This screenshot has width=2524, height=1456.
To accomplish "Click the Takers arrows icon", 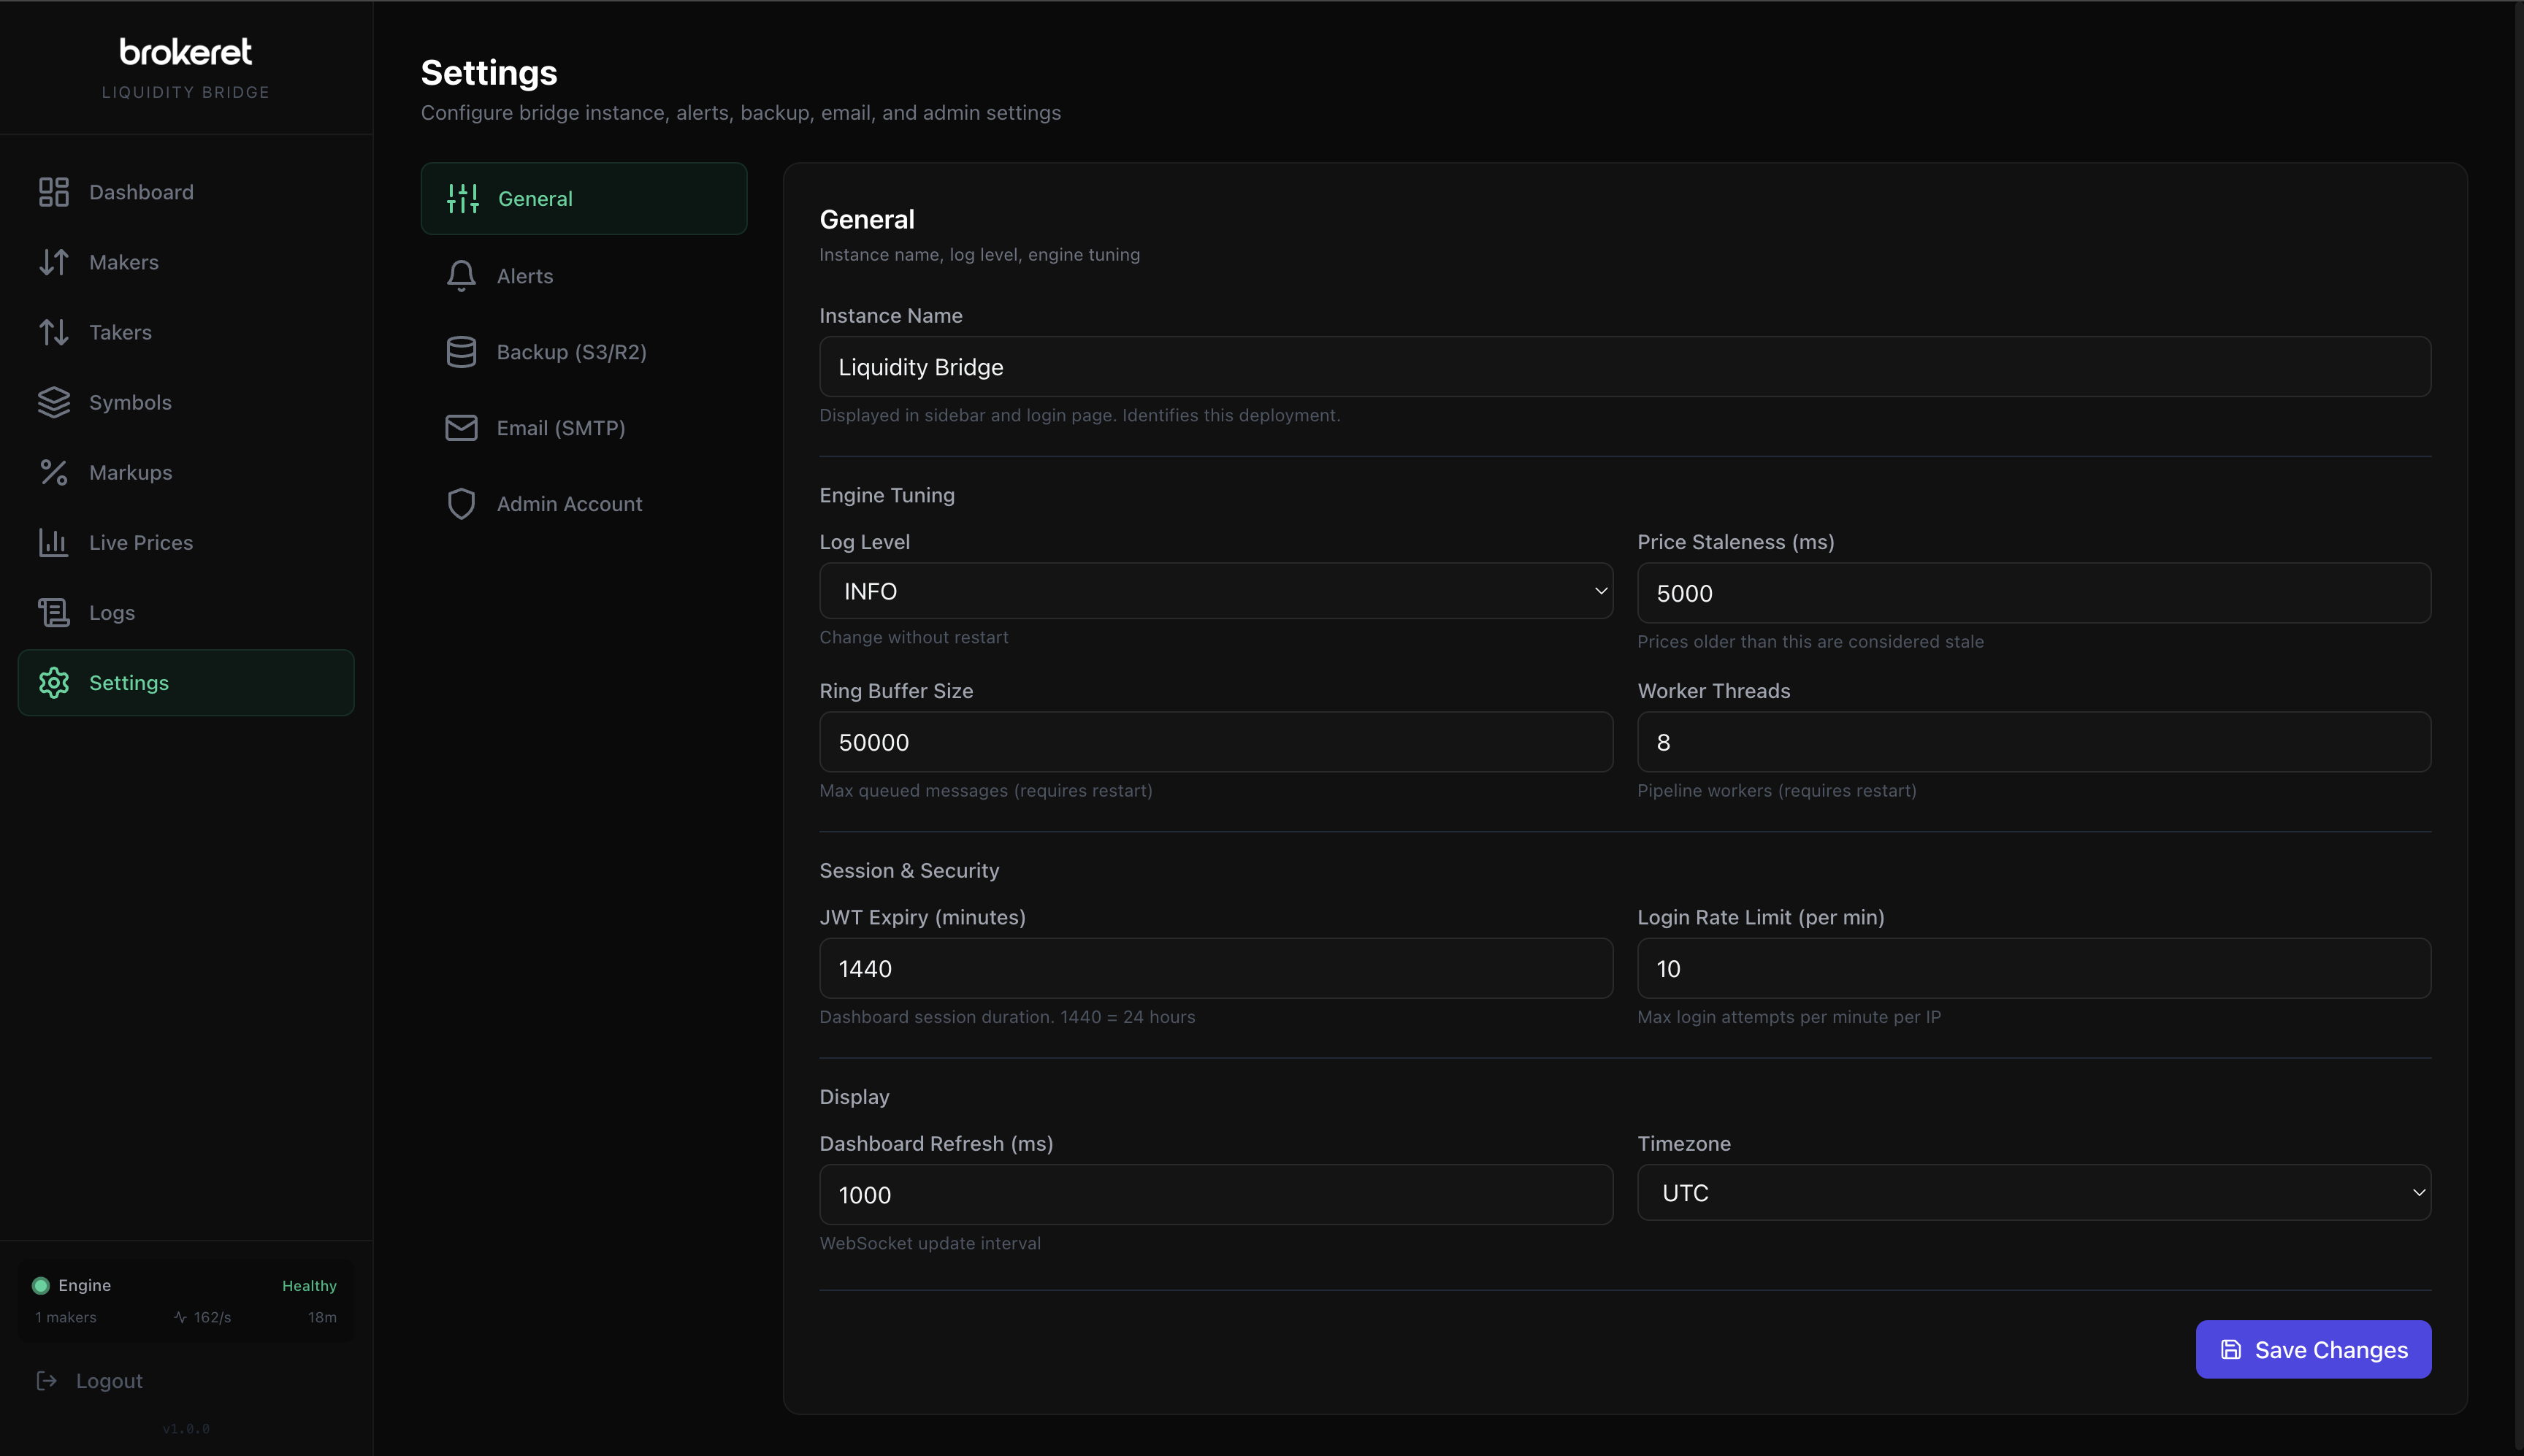I will coord(55,331).
